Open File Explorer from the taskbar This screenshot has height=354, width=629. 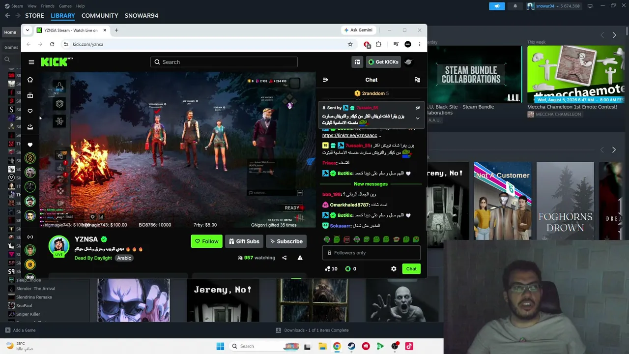click(x=322, y=346)
